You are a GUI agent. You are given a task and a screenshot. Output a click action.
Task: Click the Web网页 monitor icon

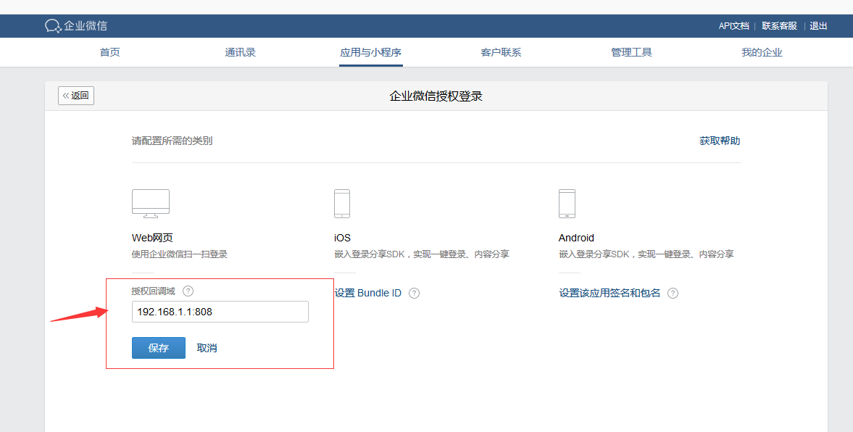point(151,204)
